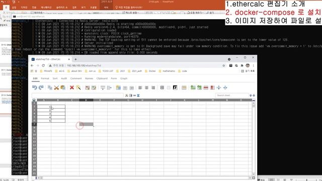Open the Form tab in EtherCalc

114,78
